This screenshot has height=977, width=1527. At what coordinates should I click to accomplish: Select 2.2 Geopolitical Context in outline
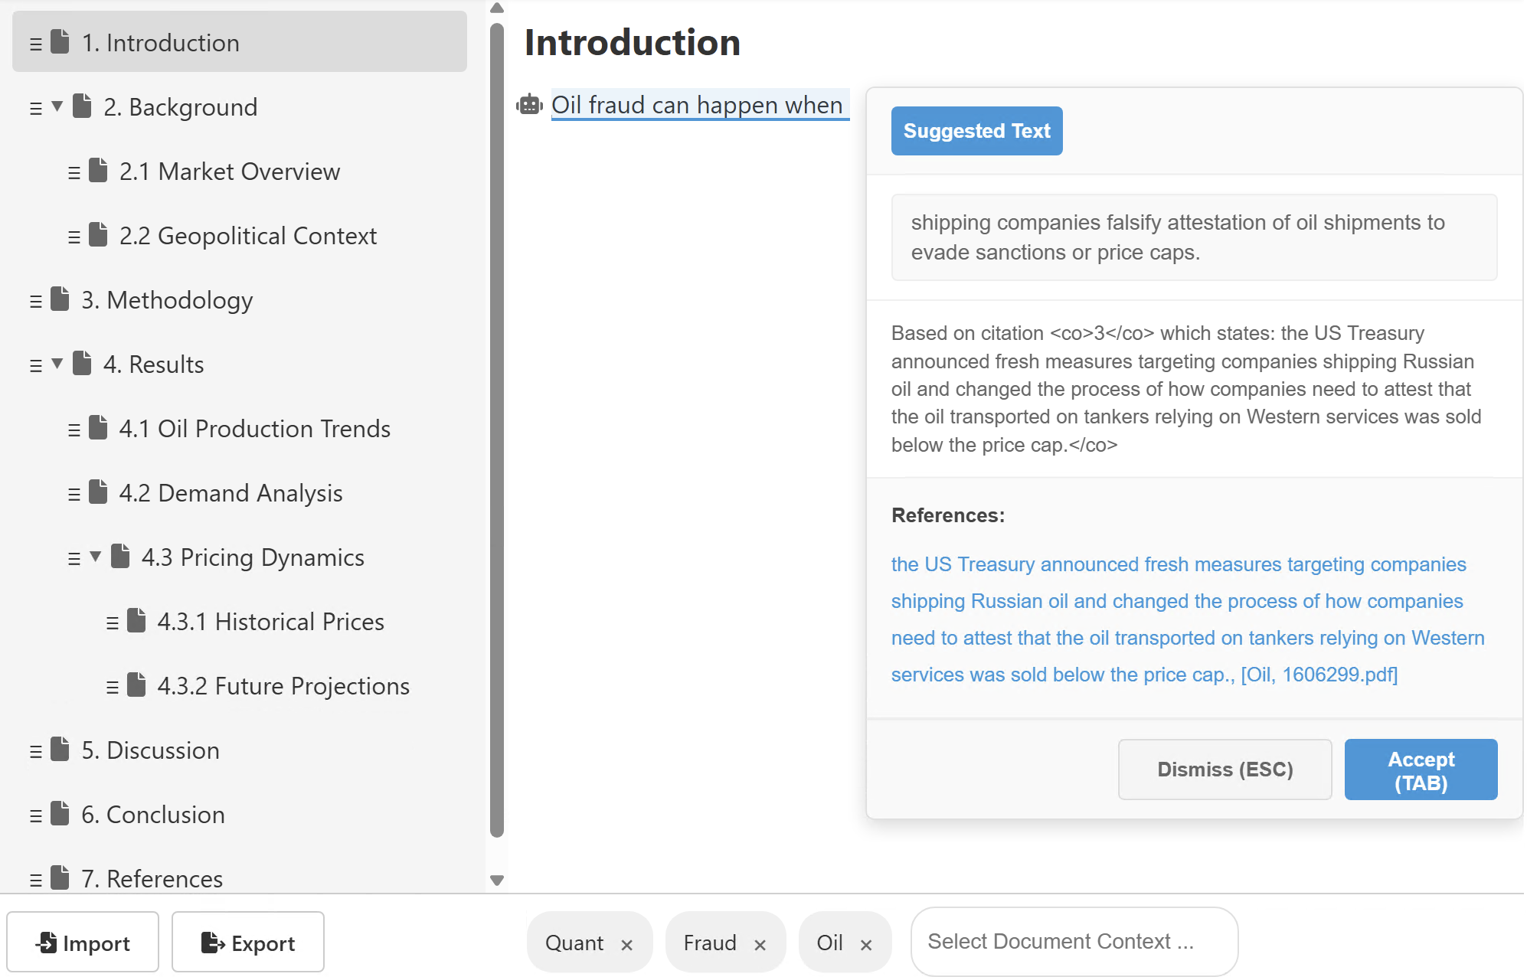(247, 236)
